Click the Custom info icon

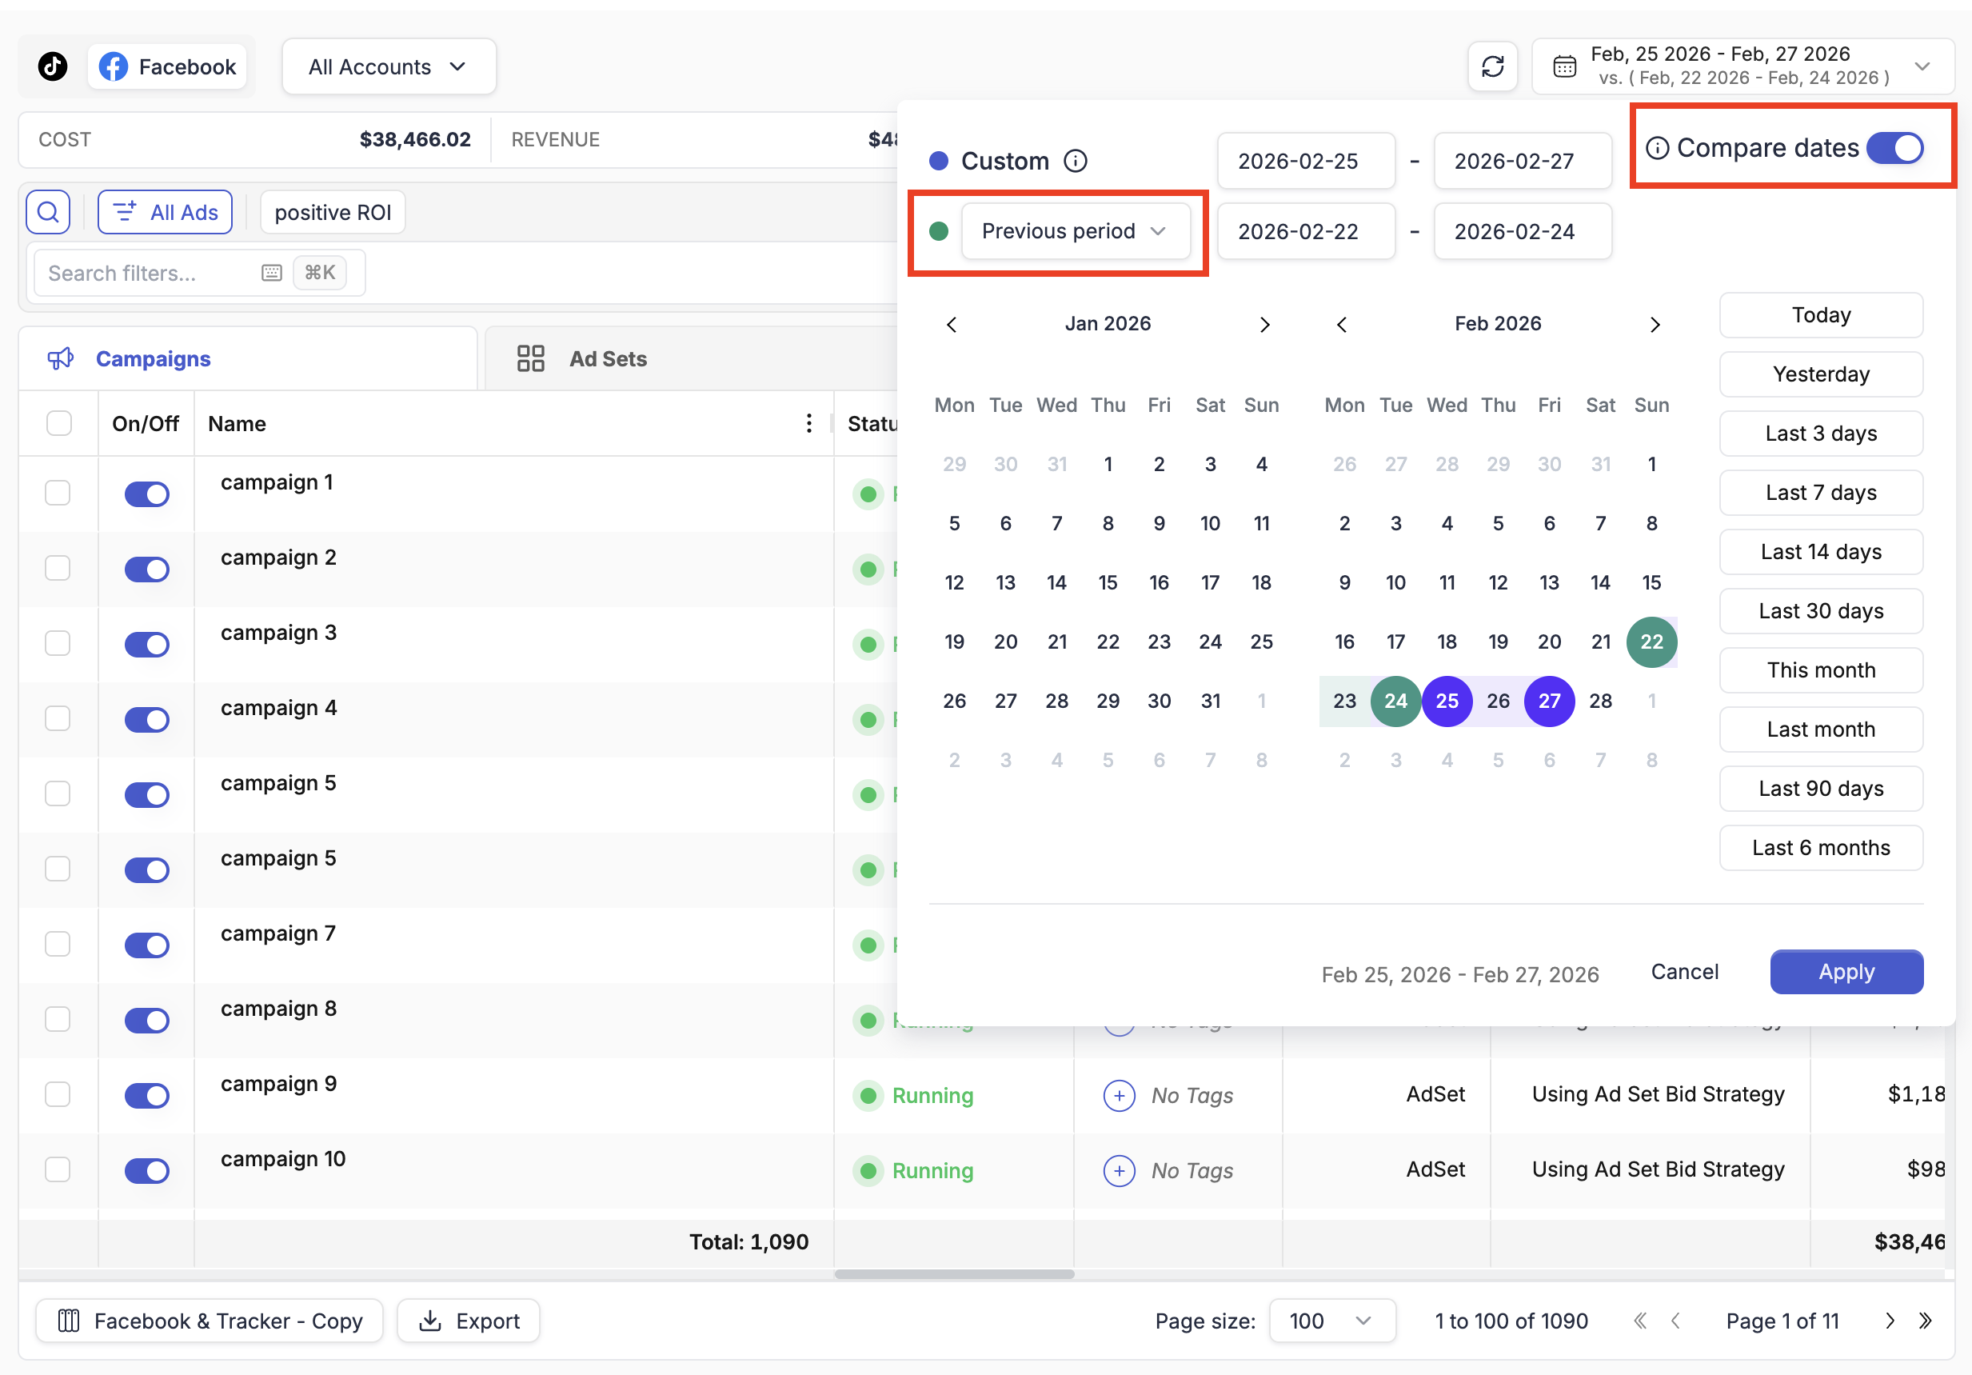pos(1076,161)
